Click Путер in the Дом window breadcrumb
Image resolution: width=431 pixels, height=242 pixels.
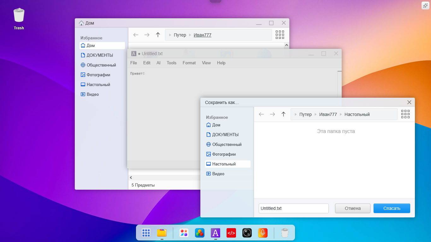(x=180, y=35)
